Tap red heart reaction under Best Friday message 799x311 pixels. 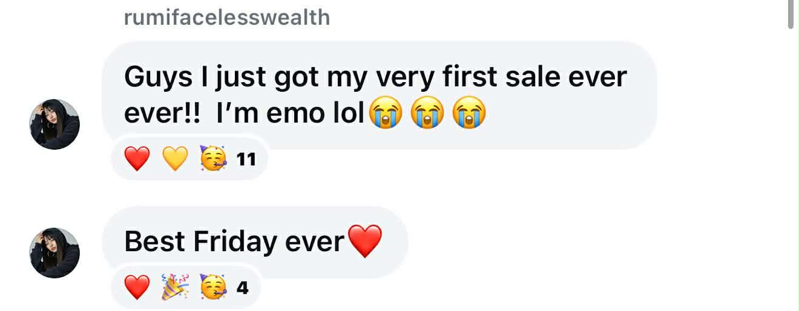[x=137, y=288]
